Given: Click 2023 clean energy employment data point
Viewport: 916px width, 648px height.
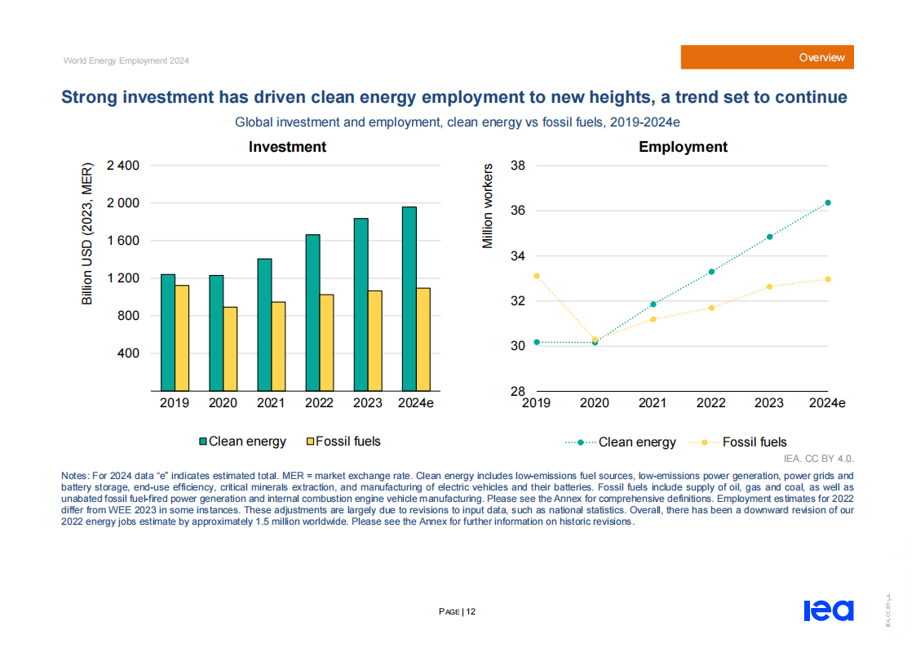Looking at the screenshot, I should [x=769, y=237].
